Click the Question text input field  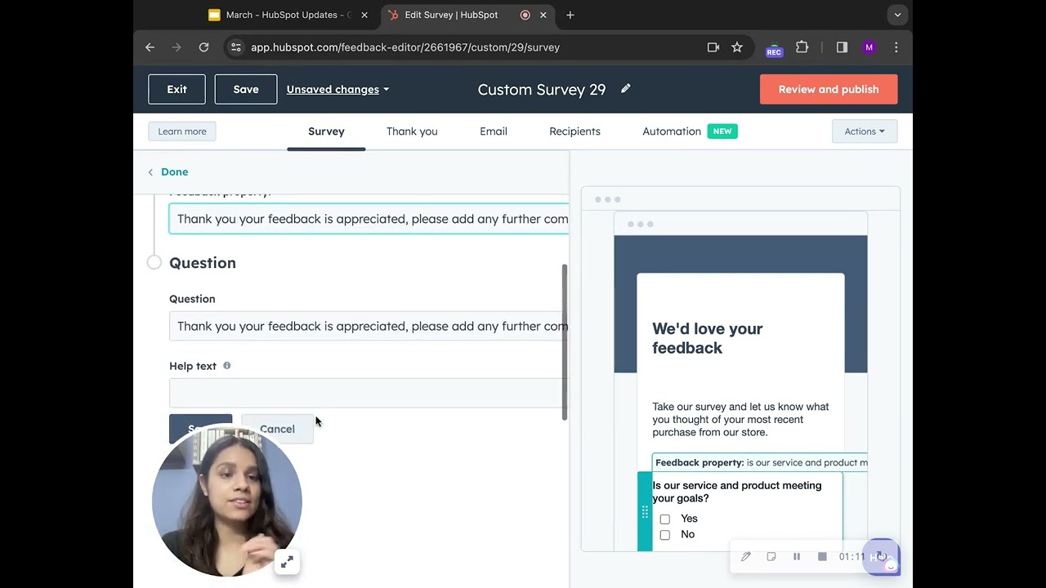click(x=369, y=326)
